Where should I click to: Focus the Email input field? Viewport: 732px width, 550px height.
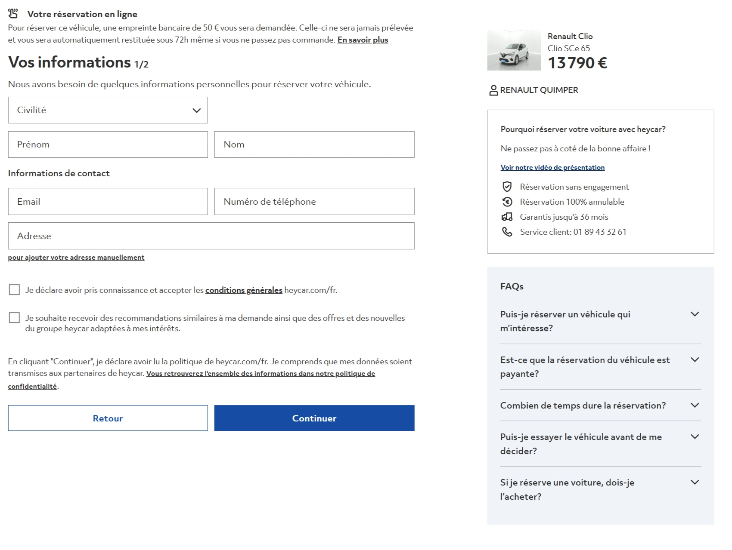(108, 201)
